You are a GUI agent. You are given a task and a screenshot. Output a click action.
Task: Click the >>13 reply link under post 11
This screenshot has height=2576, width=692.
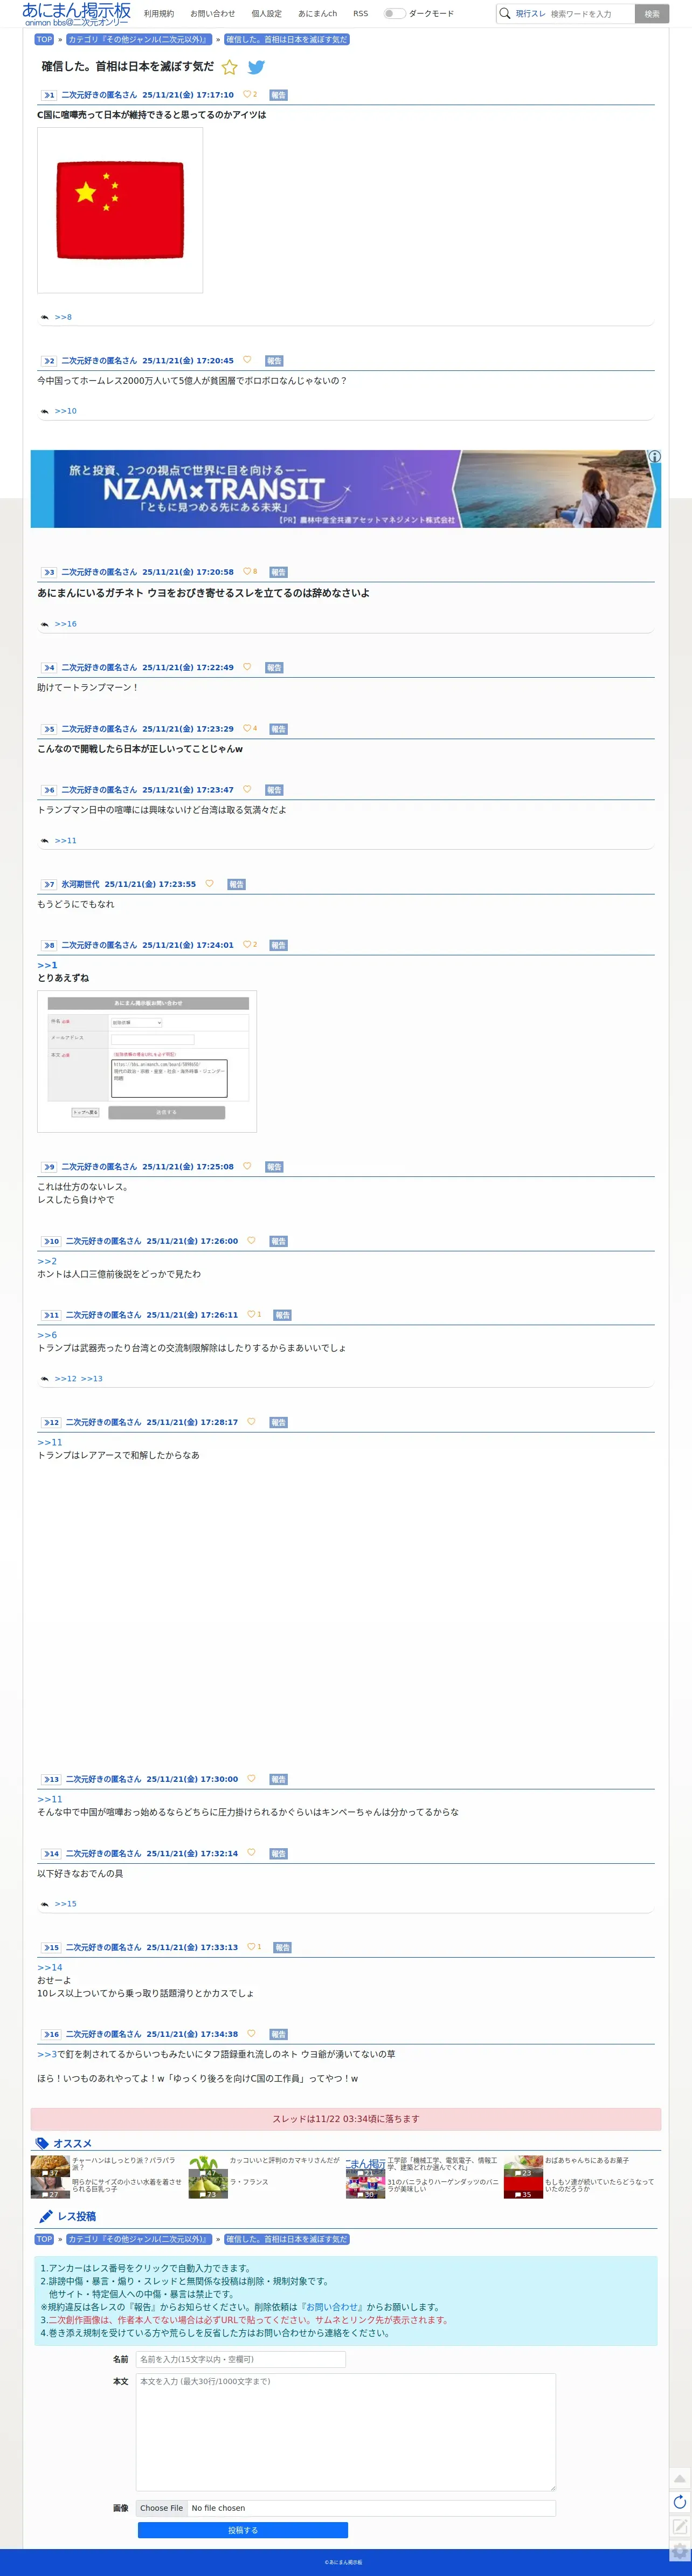point(91,1379)
